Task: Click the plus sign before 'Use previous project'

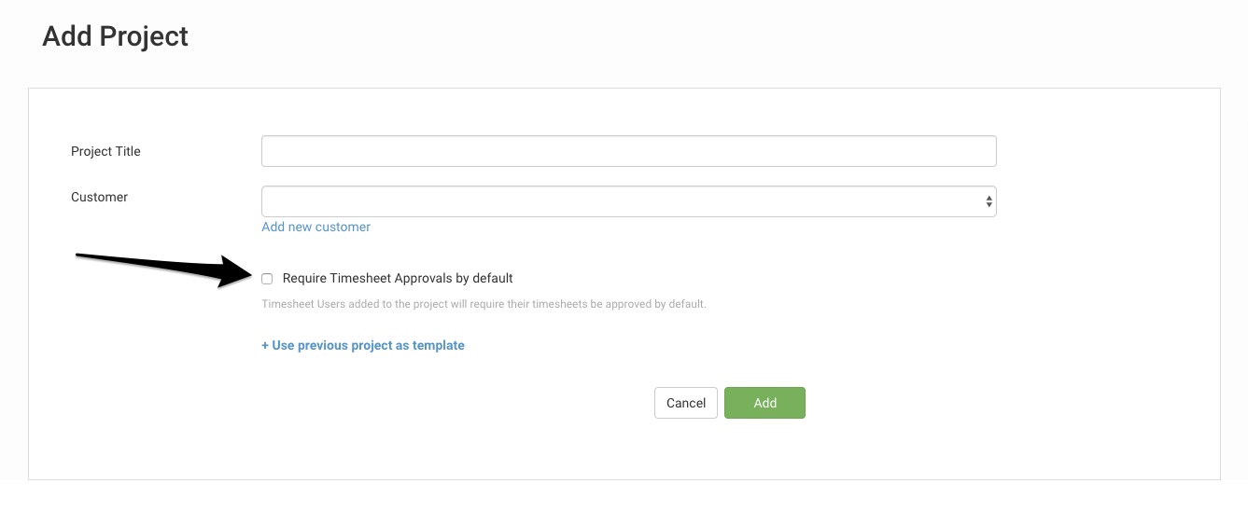Action: click(x=265, y=345)
